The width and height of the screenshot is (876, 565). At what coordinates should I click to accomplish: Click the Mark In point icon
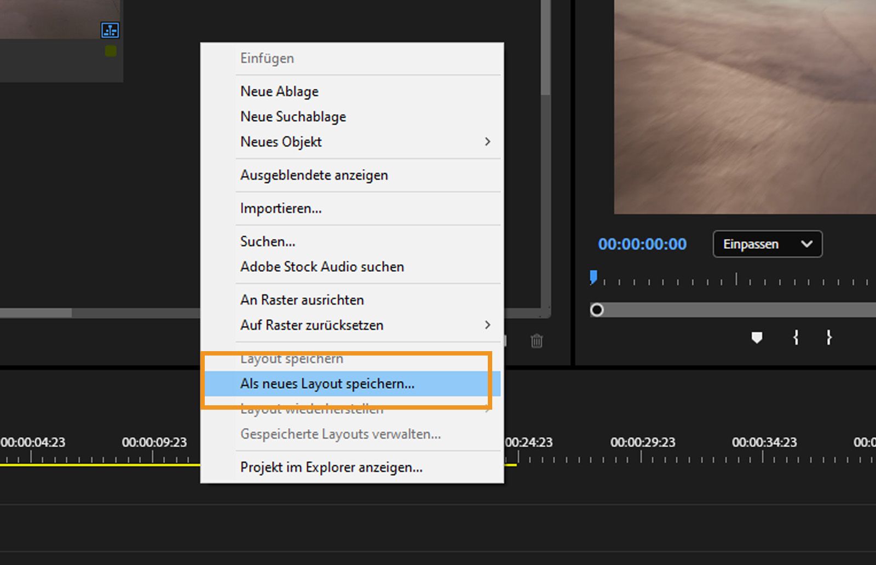coord(796,337)
